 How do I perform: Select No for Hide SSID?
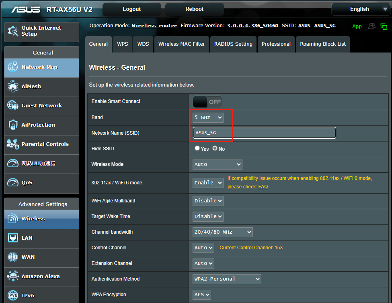215,148
